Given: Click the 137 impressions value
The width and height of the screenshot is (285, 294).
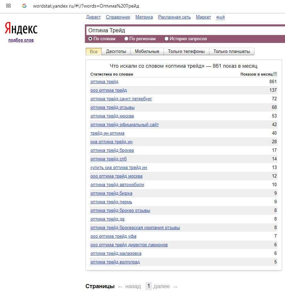Looking at the screenshot, I should [x=273, y=90].
